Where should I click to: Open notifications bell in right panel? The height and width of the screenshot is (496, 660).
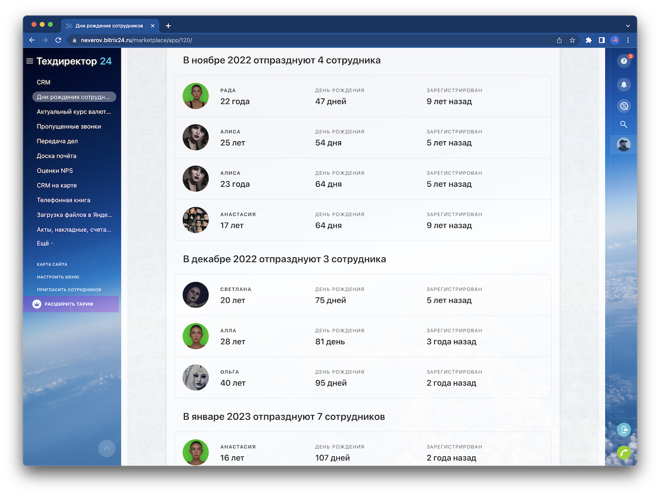[623, 85]
